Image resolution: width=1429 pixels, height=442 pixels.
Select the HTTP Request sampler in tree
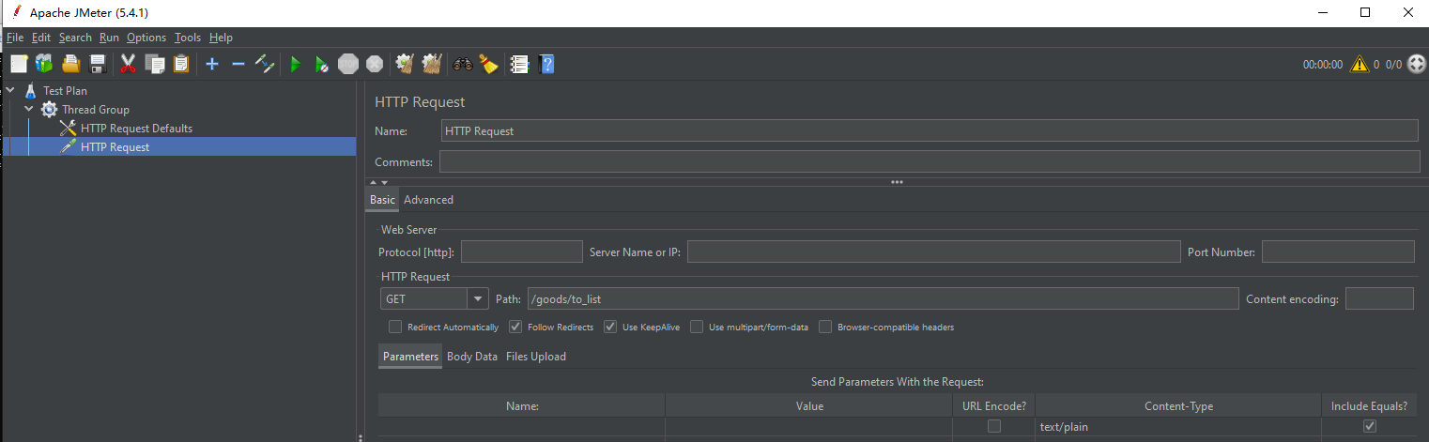[x=115, y=147]
